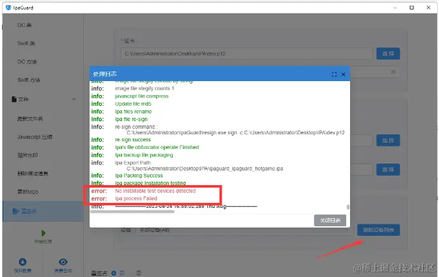Click the edit icon beside 重签名 in sidebar

tap(16, 211)
